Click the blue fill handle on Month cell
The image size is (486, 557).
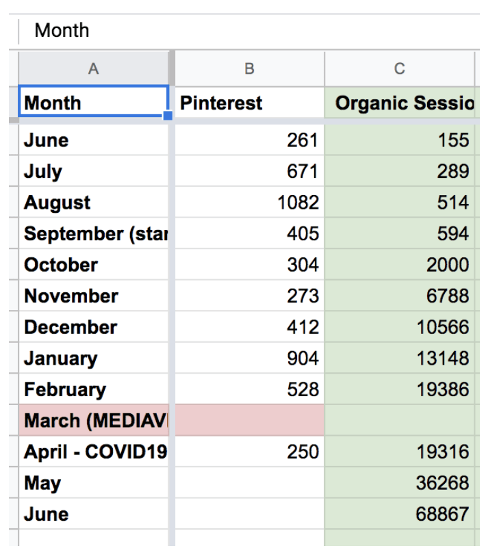168,116
